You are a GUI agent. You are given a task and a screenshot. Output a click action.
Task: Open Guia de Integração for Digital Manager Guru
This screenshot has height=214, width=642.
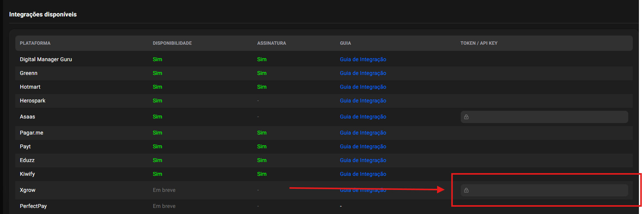point(363,59)
